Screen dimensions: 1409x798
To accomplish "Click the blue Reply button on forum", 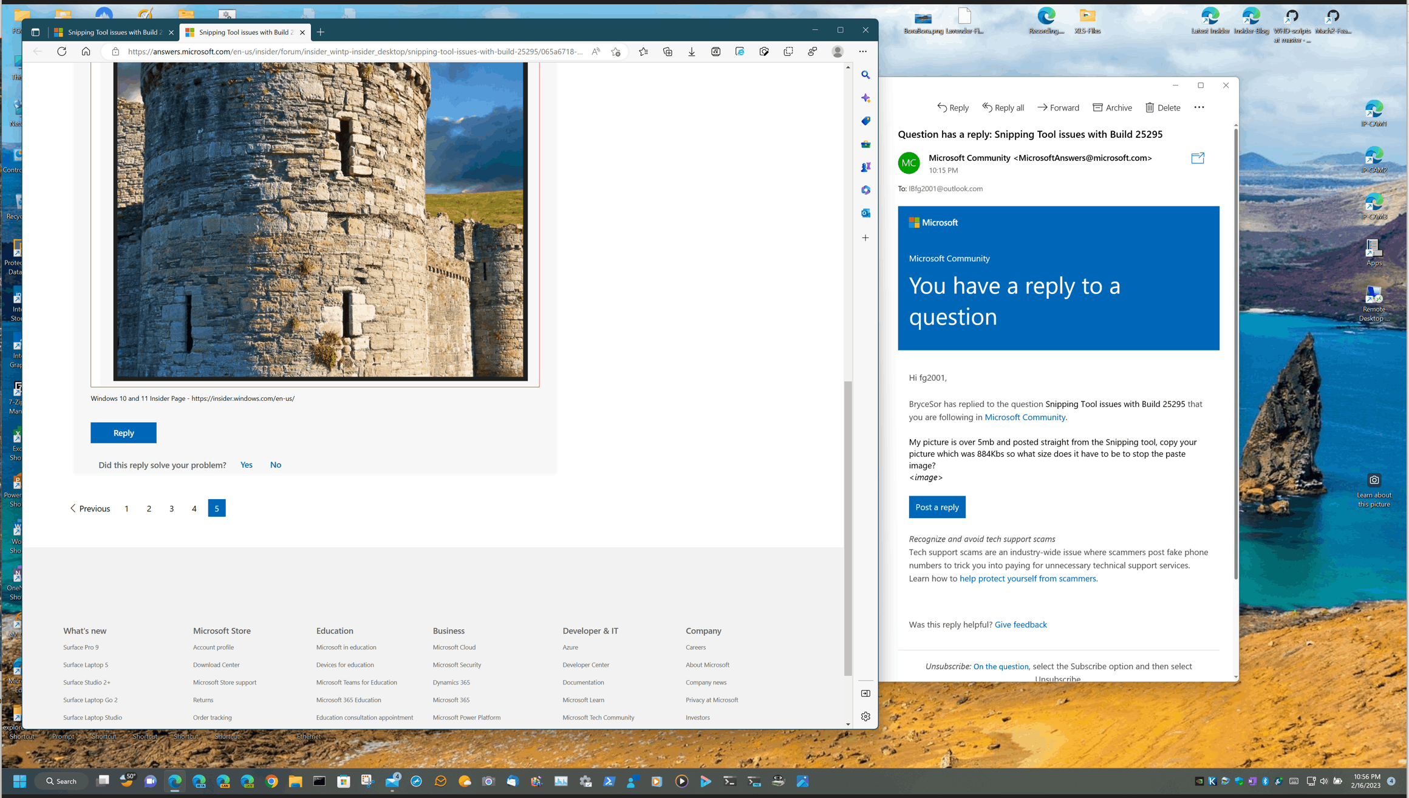I will (x=123, y=433).
